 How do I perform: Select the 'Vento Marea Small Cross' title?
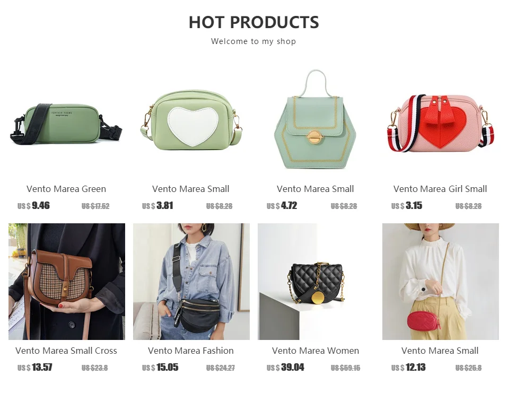tap(66, 351)
